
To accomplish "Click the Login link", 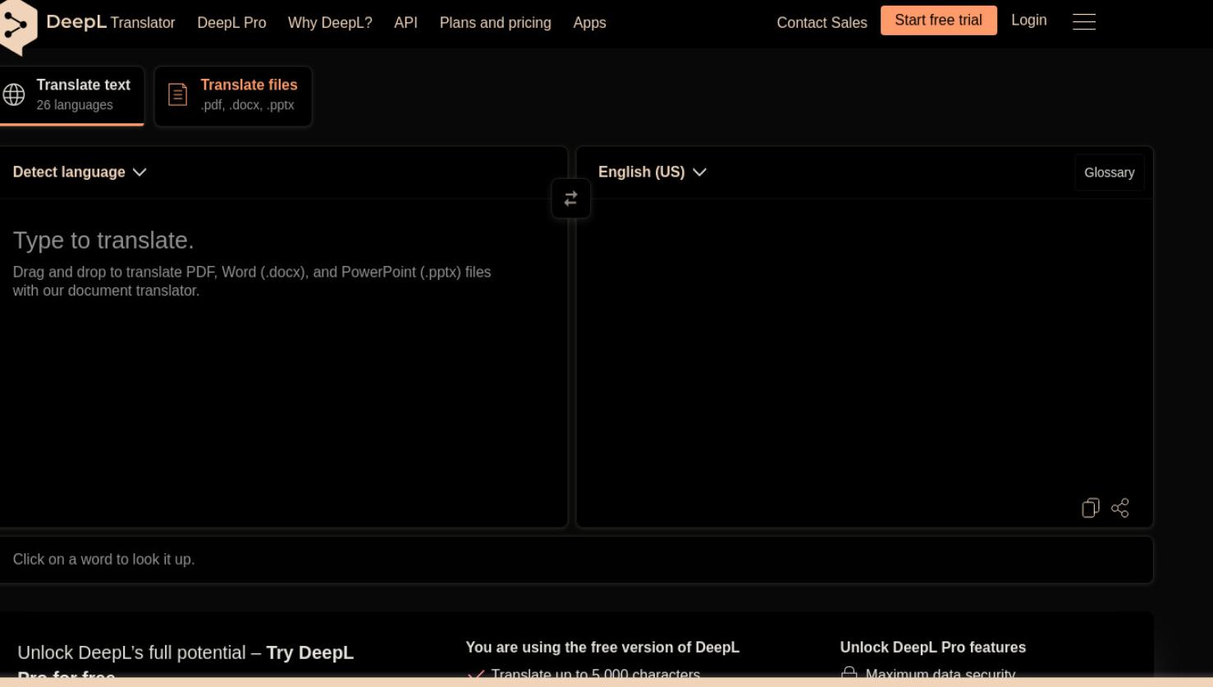I will [x=1028, y=21].
